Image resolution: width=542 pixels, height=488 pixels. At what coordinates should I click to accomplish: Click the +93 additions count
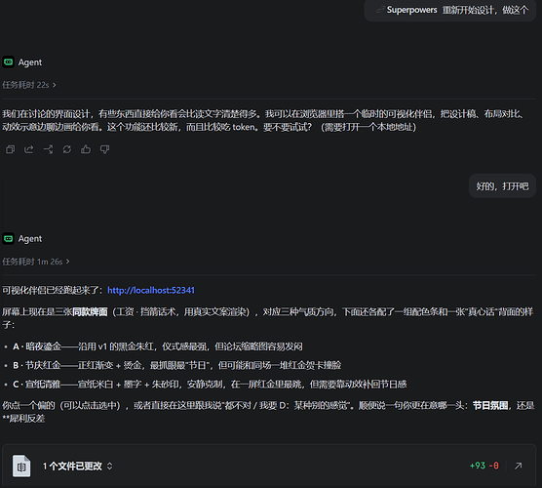click(x=478, y=466)
